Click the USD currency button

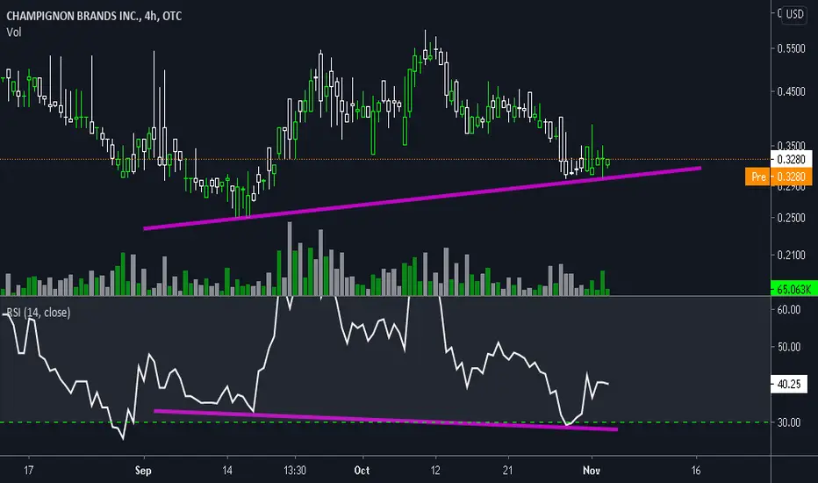pos(794,14)
